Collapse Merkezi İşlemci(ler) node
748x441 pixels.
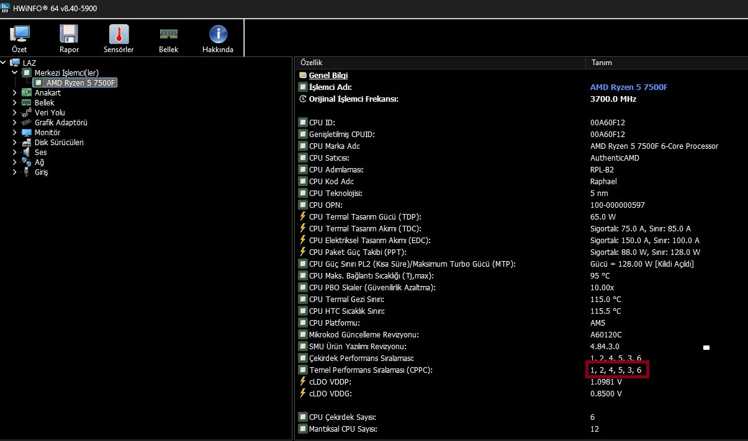(x=14, y=73)
